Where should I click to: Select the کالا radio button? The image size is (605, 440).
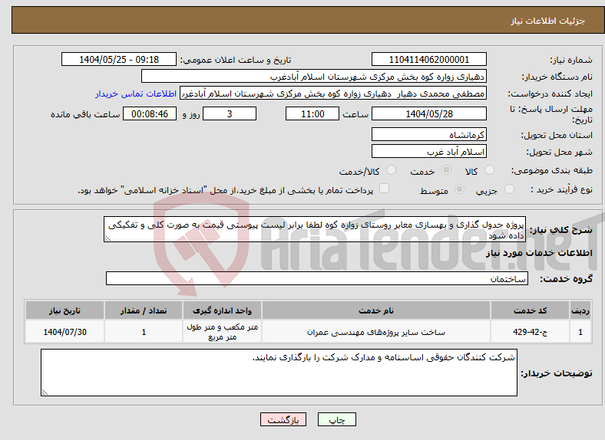489,170
